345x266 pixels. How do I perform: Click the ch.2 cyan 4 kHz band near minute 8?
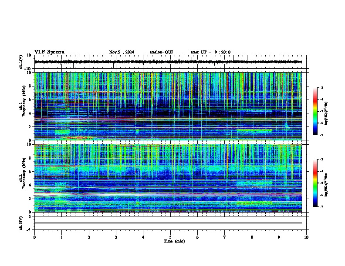254,183
